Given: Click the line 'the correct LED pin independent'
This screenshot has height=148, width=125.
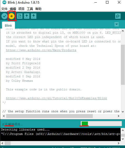Looking at the screenshot, I should [55, 37].
